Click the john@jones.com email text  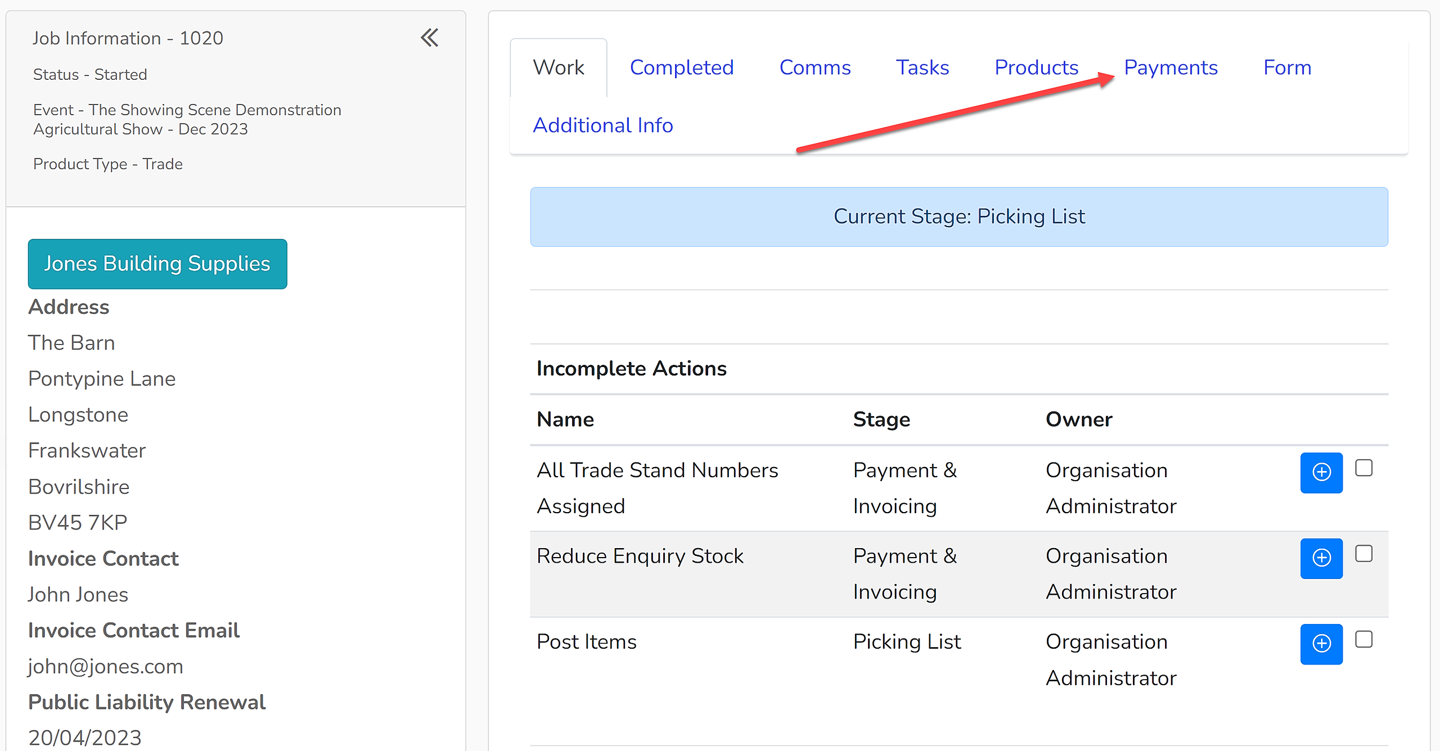tap(106, 666)
